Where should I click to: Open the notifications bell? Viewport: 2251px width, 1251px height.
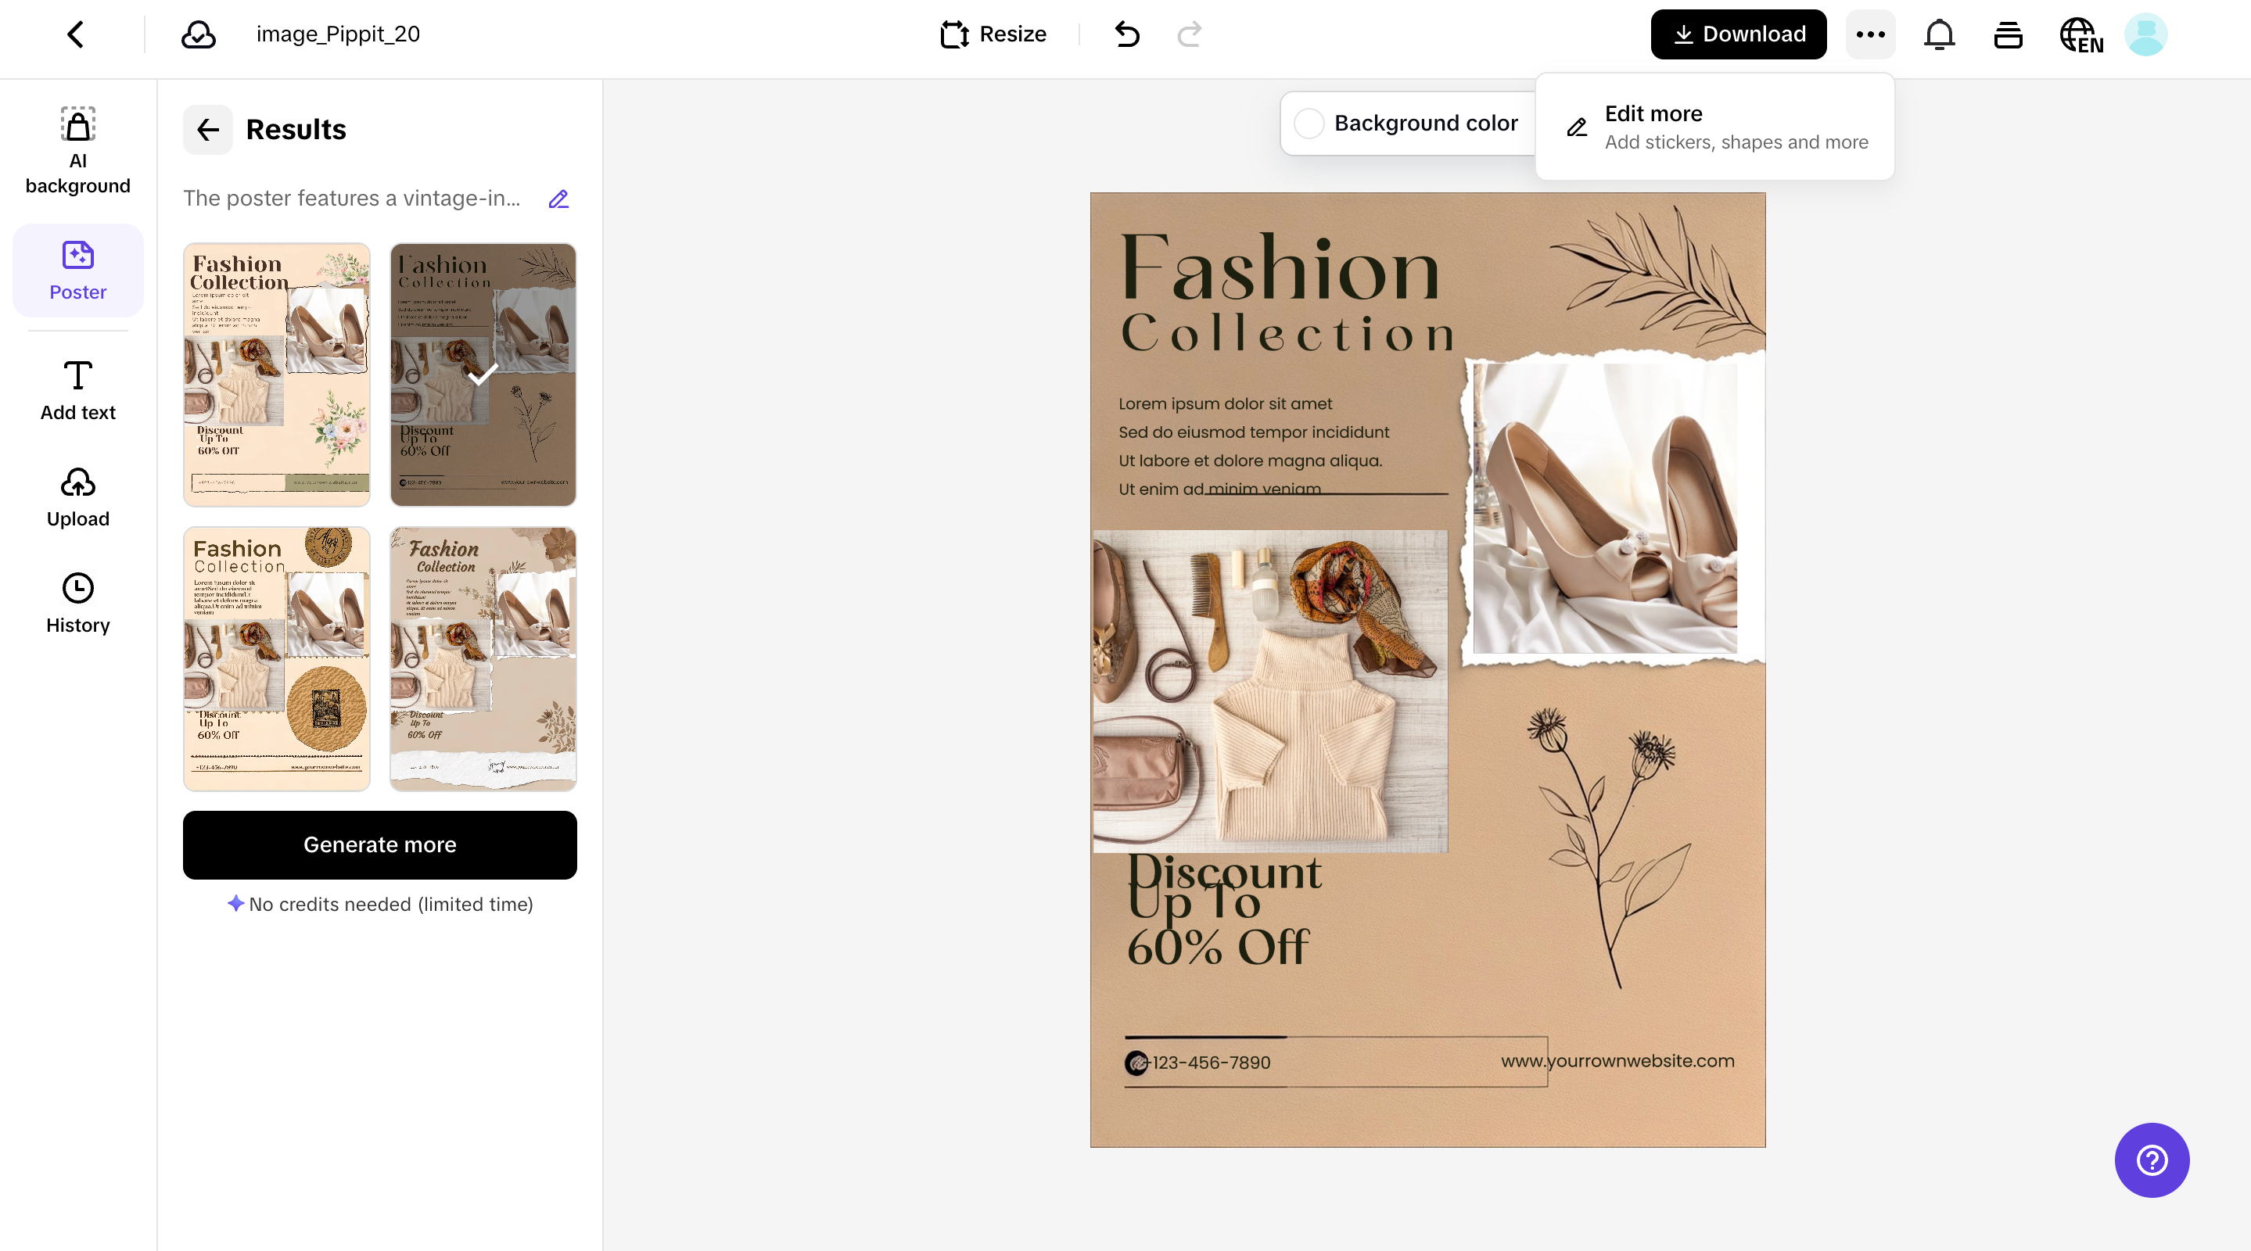coord(1939,34)
